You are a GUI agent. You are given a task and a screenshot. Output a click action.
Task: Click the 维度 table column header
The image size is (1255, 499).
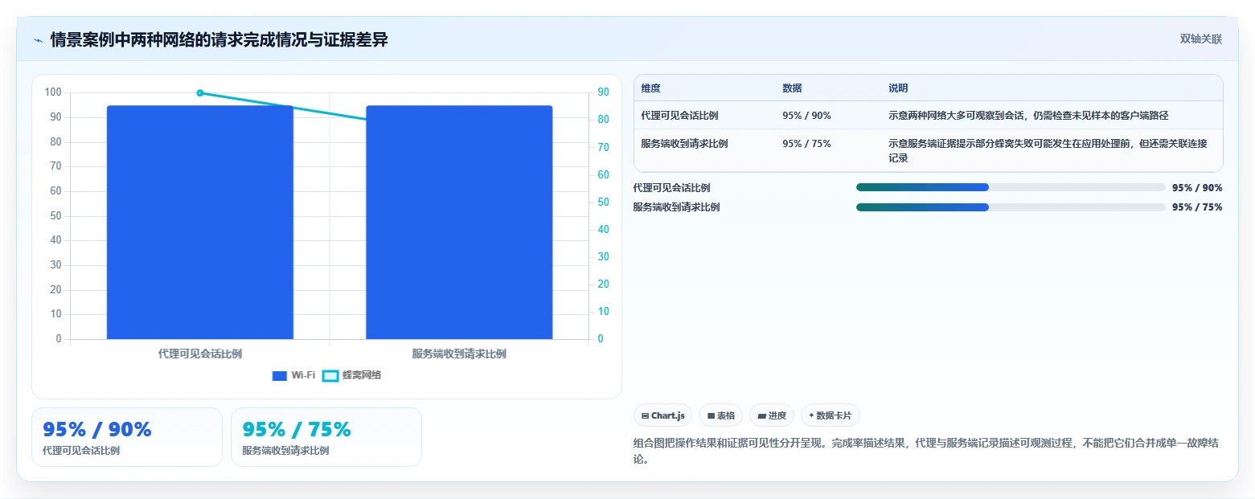tap(651, 88)
